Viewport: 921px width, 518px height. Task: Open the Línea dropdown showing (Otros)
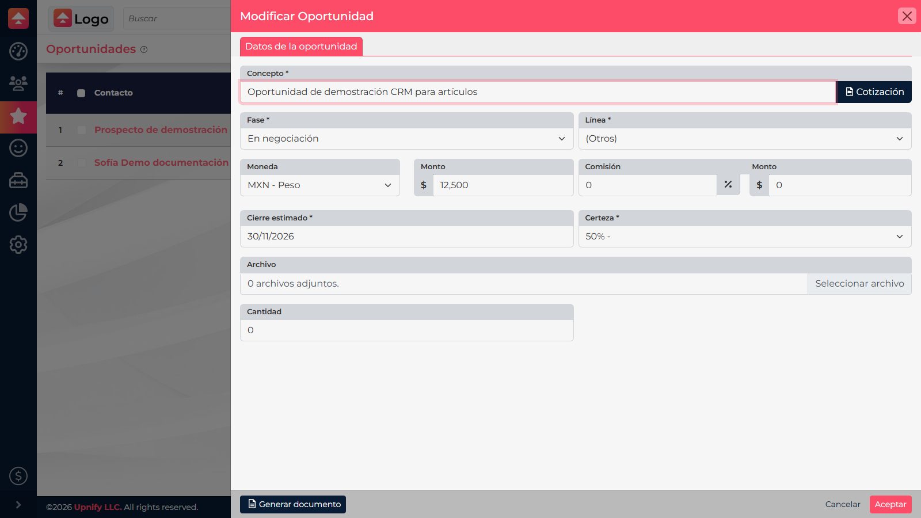(x=745, y=139)
